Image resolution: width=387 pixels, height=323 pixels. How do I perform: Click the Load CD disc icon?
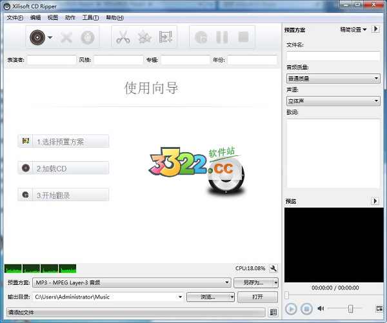pyautogui.click(x=37, y=37)
